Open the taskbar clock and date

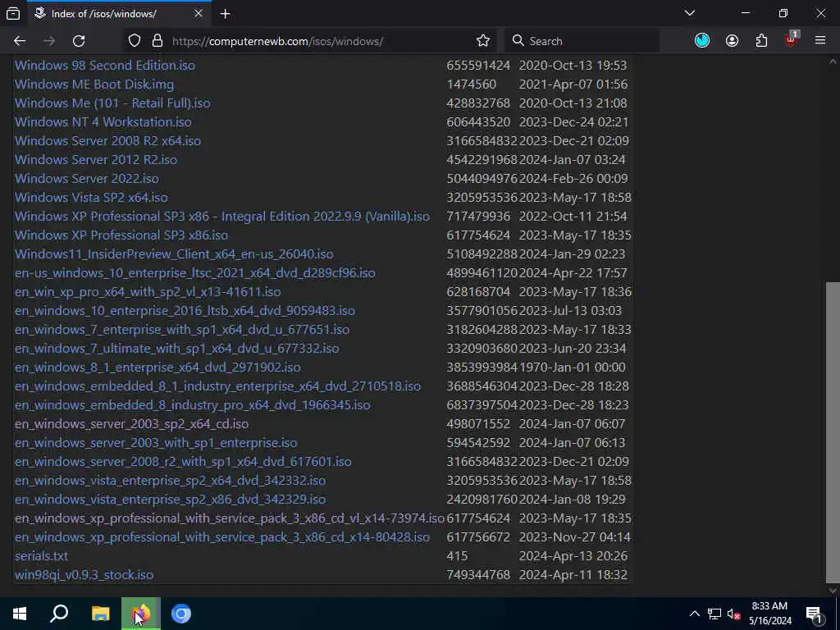[x=769, y=614]
